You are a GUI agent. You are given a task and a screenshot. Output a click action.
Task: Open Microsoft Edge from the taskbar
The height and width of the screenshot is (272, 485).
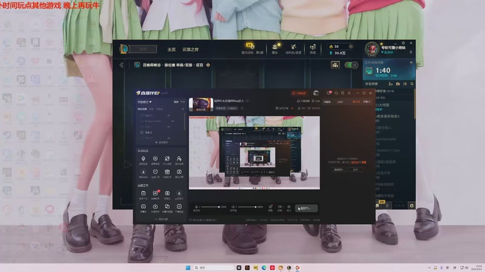point(264,268)
